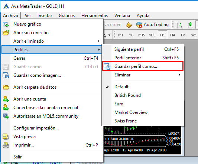This screenshot has width=198, height=164.
Task: Choose Cerrar in the Archivo menu
Action: (52, 58)
